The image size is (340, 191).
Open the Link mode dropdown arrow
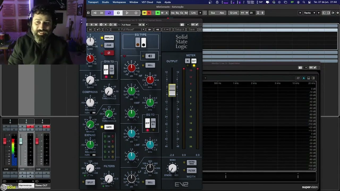click(x=201, y=13)
